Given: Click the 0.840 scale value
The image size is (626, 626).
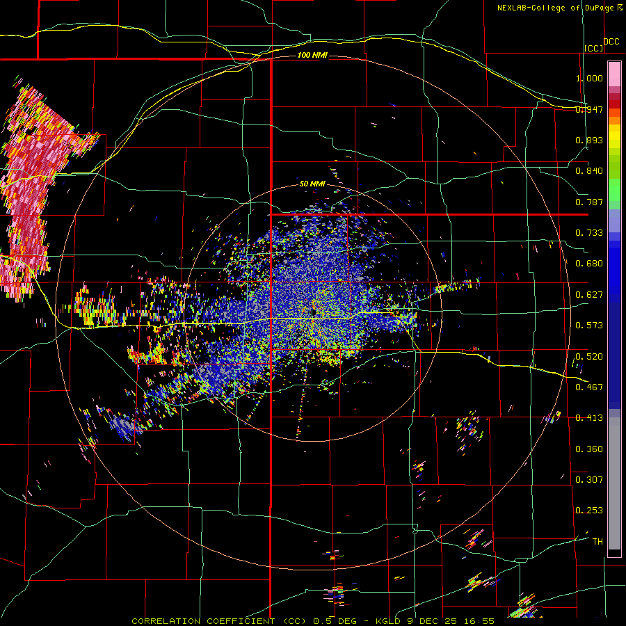Looking at the screenshot, I should click(x=589, y=171).
